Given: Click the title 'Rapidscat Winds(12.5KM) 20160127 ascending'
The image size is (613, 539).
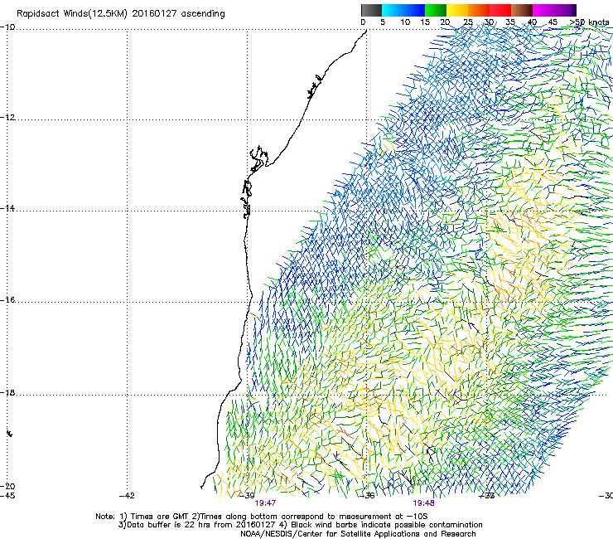Looking at the screenshot, I should [121, 14].
